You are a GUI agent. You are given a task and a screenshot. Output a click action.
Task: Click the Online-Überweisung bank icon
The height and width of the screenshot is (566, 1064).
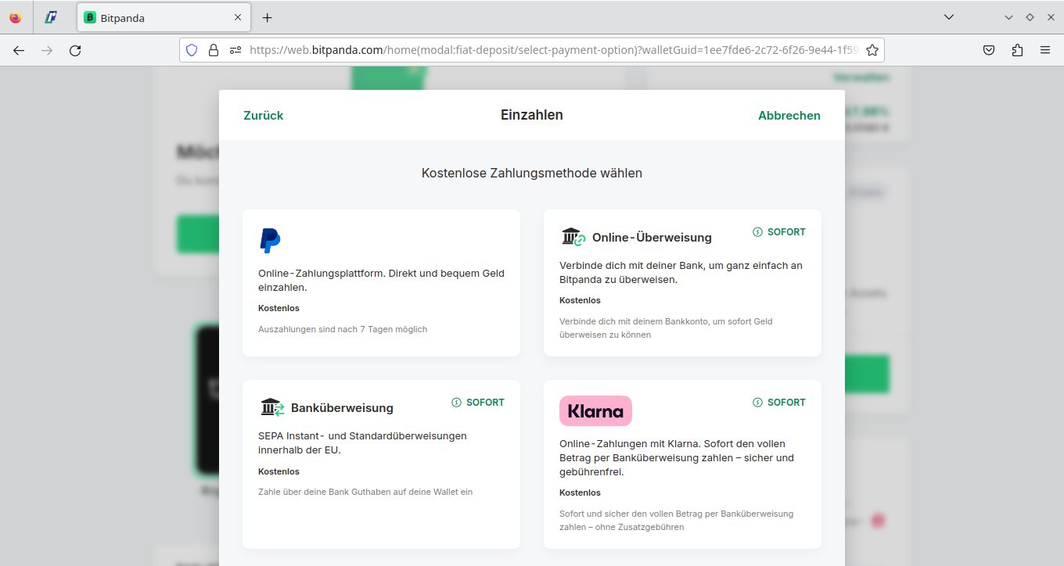pos(573,237)
